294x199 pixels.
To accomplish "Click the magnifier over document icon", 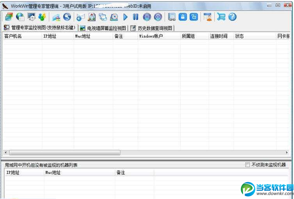I will [92, 17].
